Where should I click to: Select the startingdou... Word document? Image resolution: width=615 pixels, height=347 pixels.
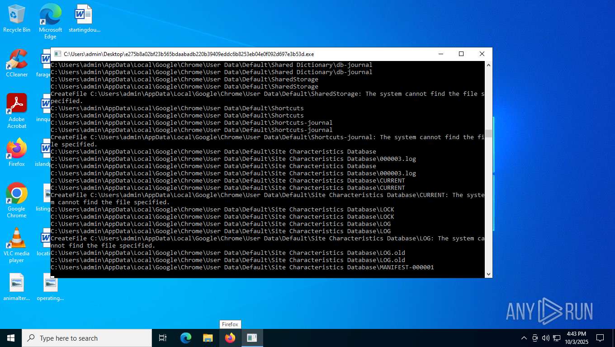[x=84, y=19]
